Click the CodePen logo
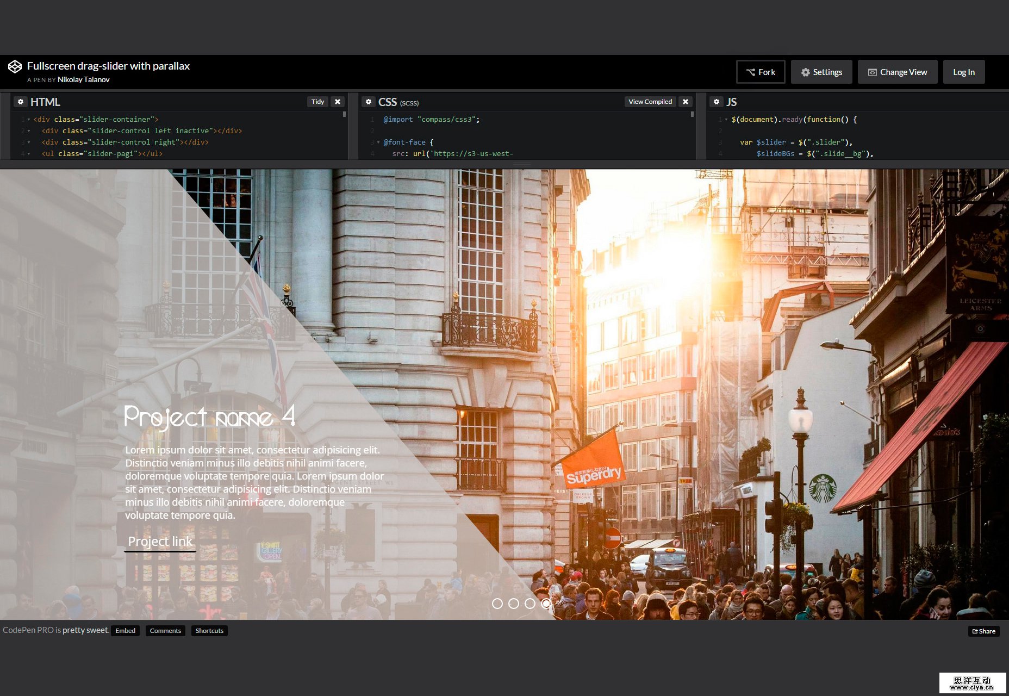This screenshot has width=1009, height=696. click(15, 66)
